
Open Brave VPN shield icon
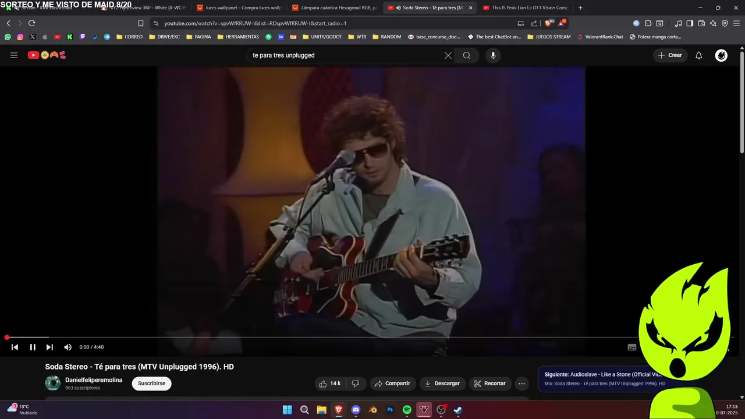[x=725, y=23]
